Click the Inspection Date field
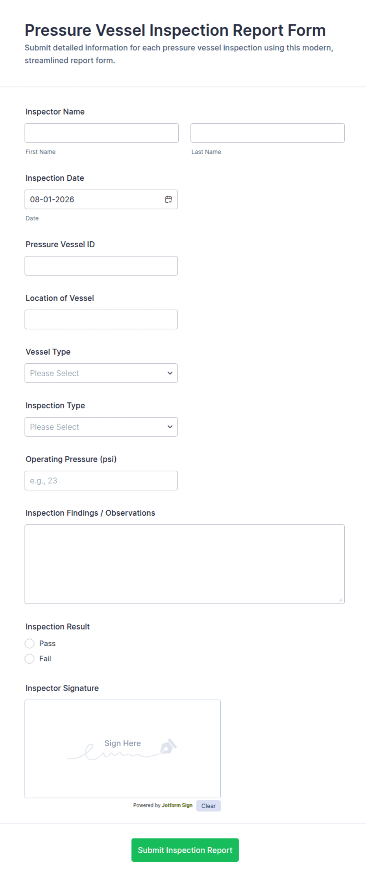 [x=101, y=200]
